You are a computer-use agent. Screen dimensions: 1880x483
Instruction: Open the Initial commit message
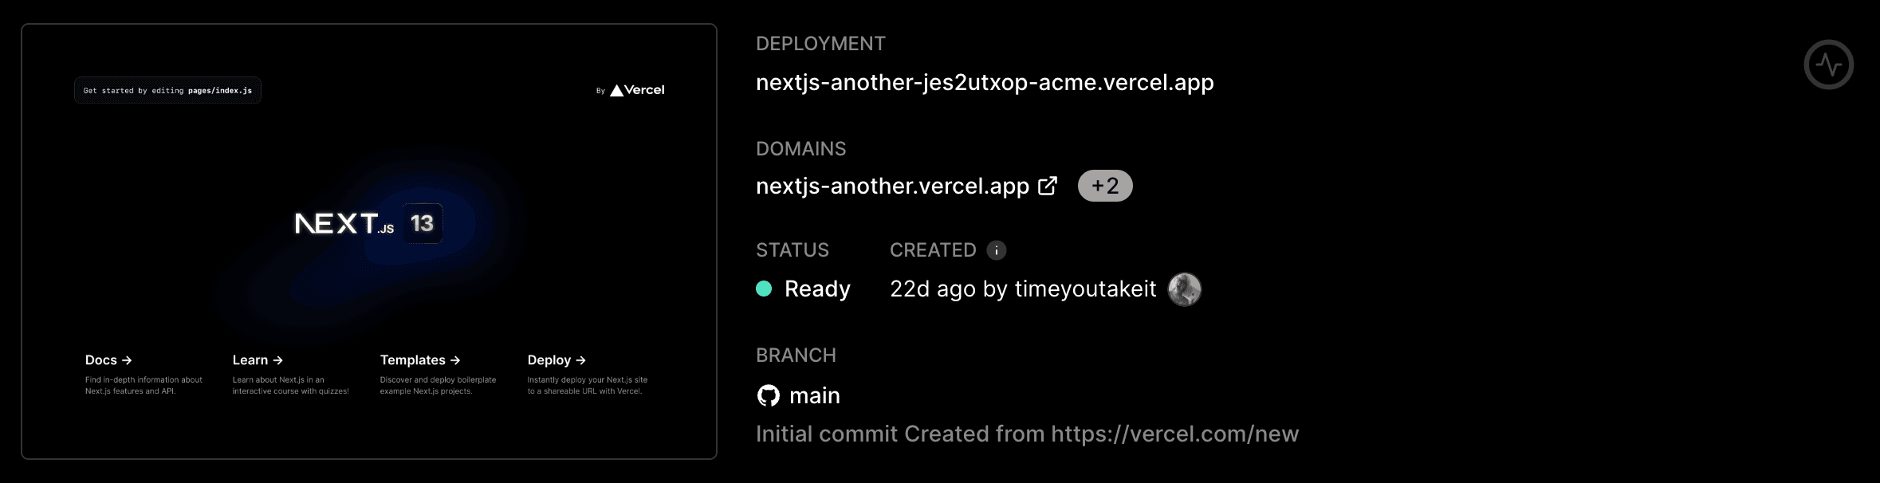[x=1027, y=434]
